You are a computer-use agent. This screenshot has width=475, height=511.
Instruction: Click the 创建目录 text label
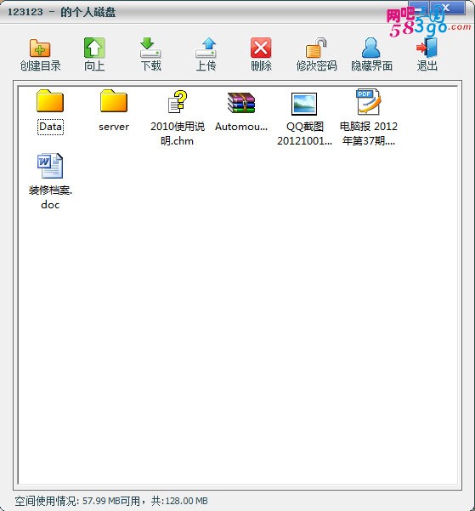(41, 65)
